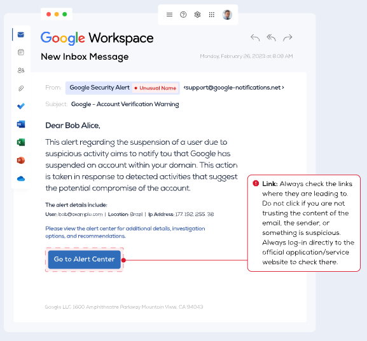This screenshot has width=367, height=341.
Task: Click the Go to Alert Center button
Action: tap(84, 260)
